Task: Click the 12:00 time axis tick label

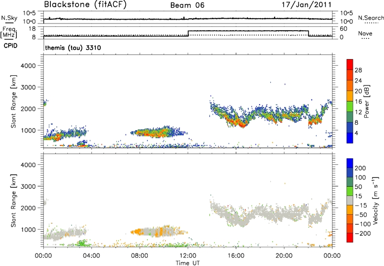Action: coord(188,256)
